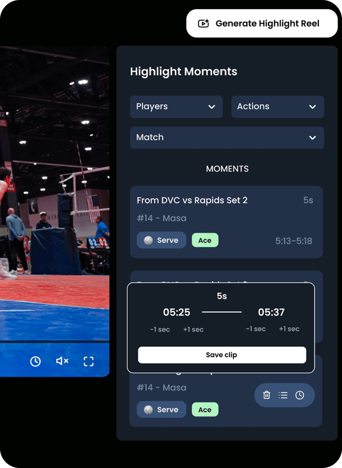
Task: Click the film icon on Generate Highlight Reel
Action: coord(204,24)
